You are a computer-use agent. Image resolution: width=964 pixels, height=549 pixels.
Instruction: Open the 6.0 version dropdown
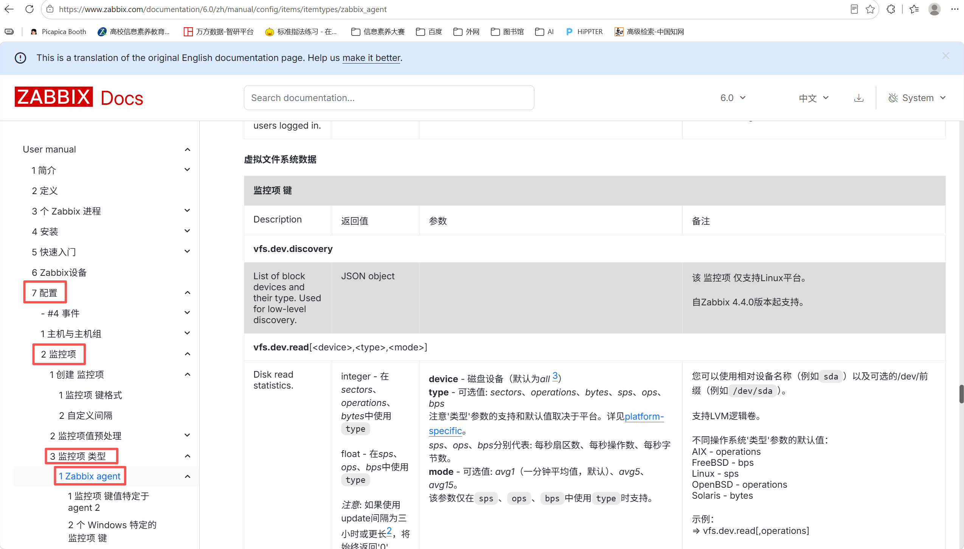point(733,98)
